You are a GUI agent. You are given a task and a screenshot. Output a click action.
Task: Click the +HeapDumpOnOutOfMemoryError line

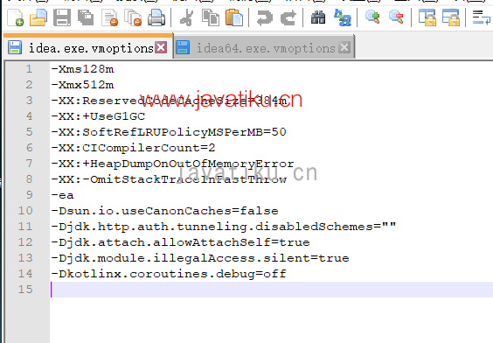(172, 164)
